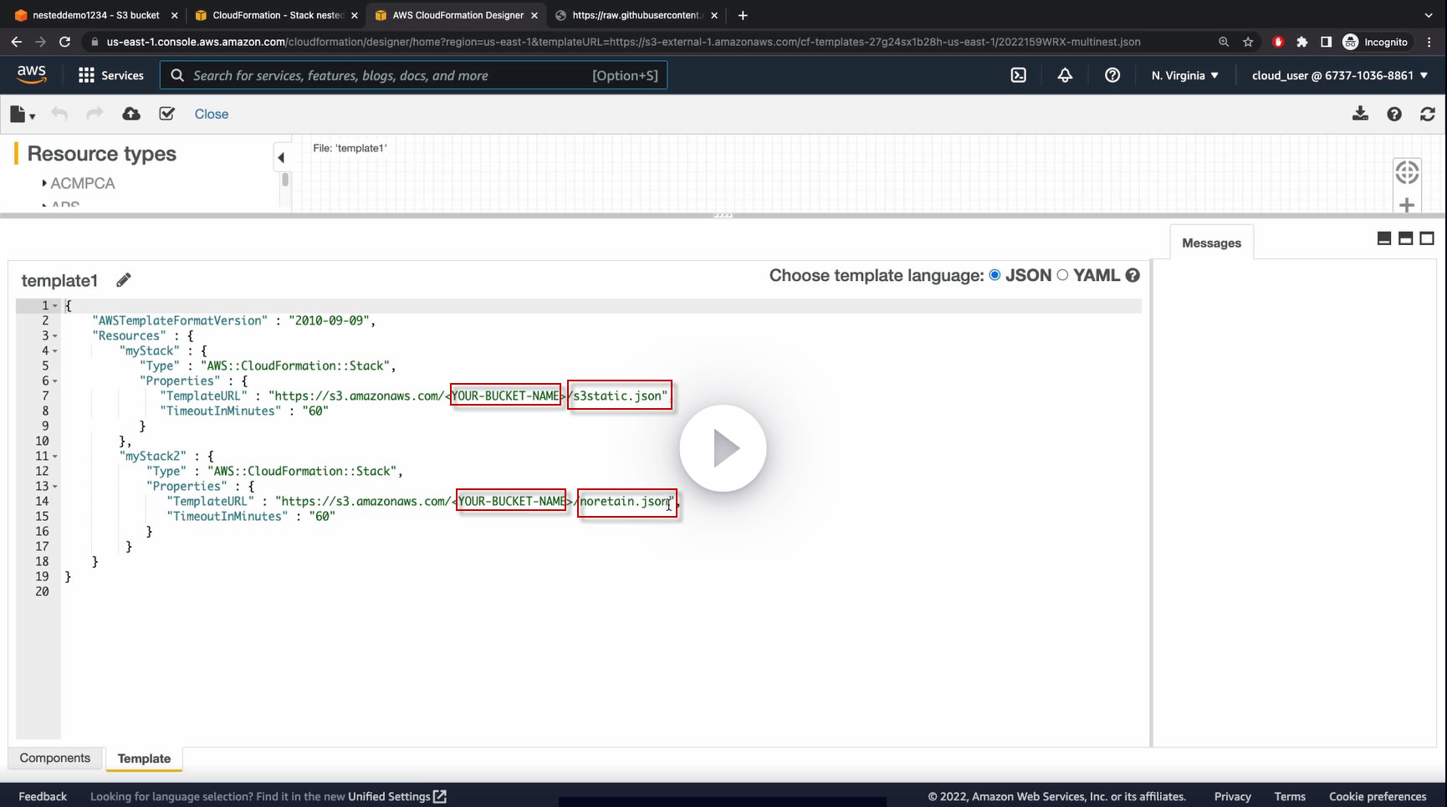The height and width of the screenshot is (807, 1447).
Task: Open Designer help question mark icon
Action: tap(1394, 114)
